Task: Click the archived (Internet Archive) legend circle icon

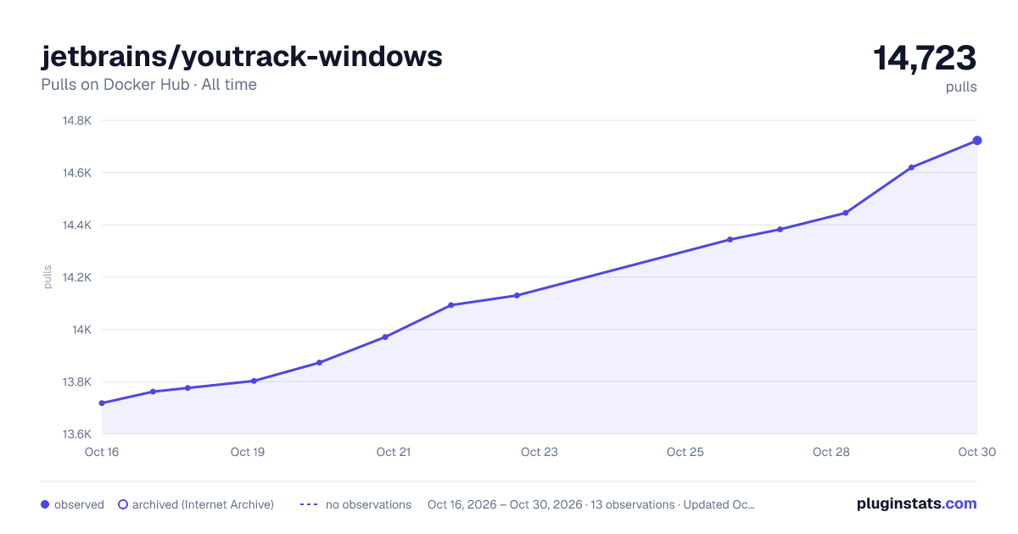Action: pos(122,504)
